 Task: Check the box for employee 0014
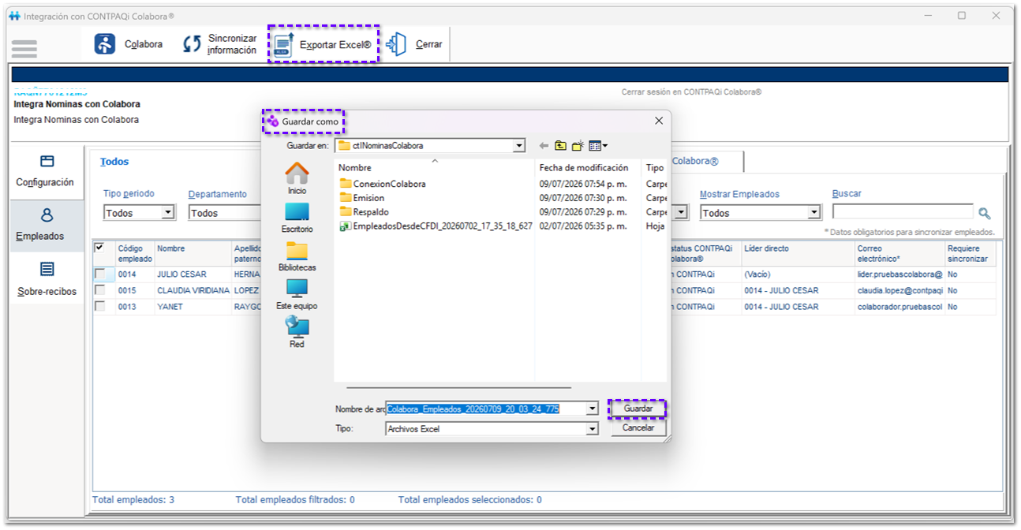point(99,274)
